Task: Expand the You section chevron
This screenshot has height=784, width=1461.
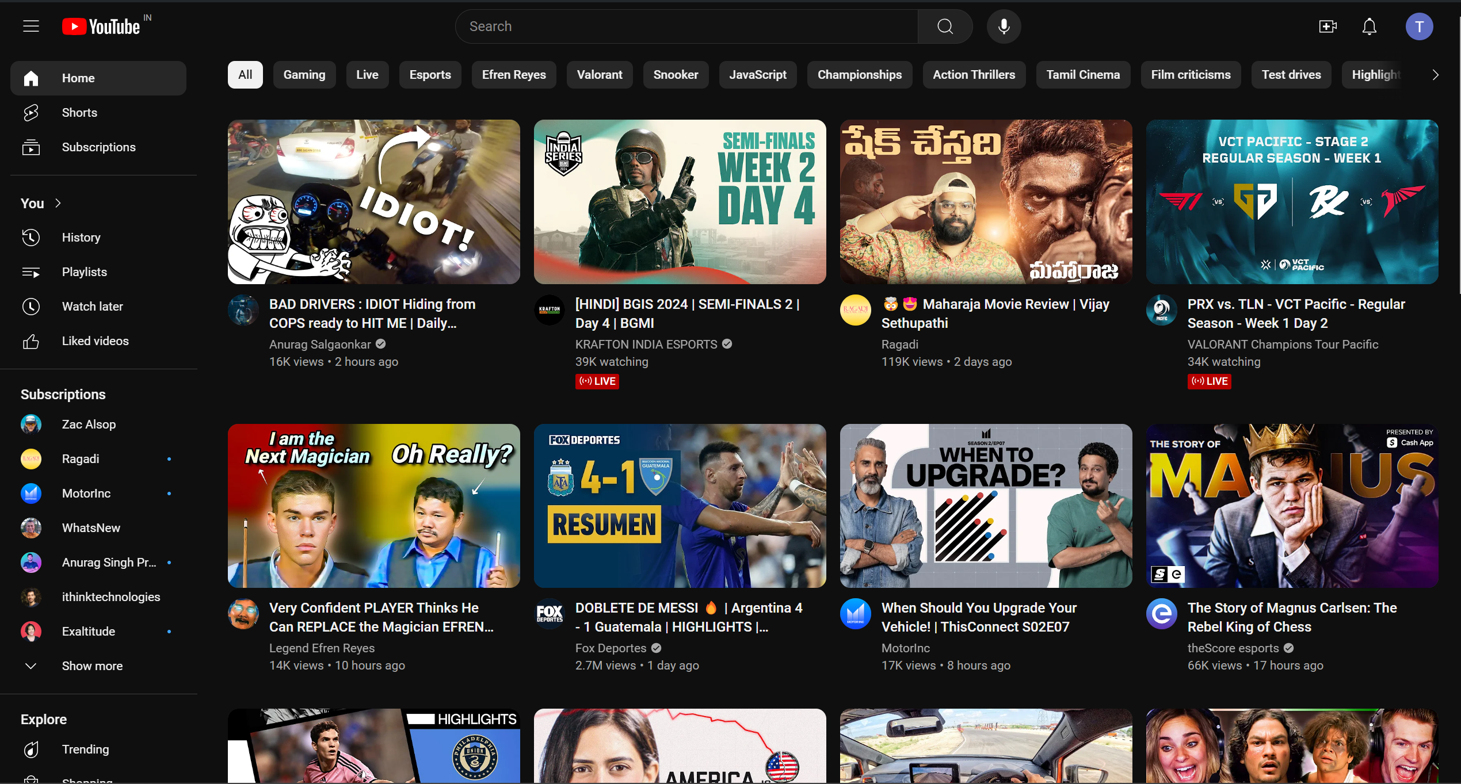Action: coord(58,203)
